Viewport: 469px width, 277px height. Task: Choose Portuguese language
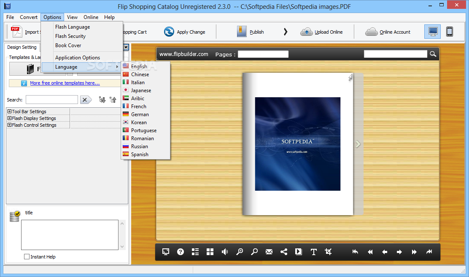(x=146, y=131)
